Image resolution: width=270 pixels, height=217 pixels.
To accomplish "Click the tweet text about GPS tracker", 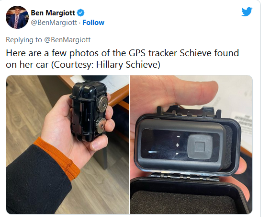I will (x=122, y=59).
